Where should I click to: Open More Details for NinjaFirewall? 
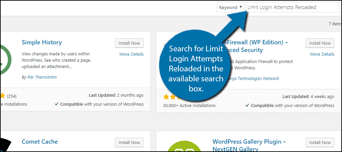pos(322,54)
